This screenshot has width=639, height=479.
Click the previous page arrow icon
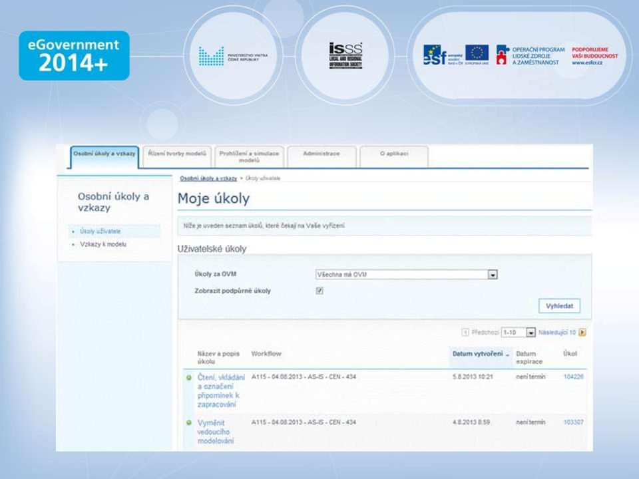pos(465,333)
